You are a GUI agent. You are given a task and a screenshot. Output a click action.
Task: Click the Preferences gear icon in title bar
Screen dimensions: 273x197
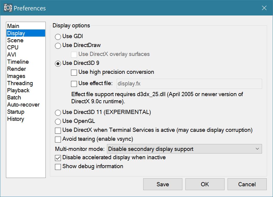(x=8, y=8)
